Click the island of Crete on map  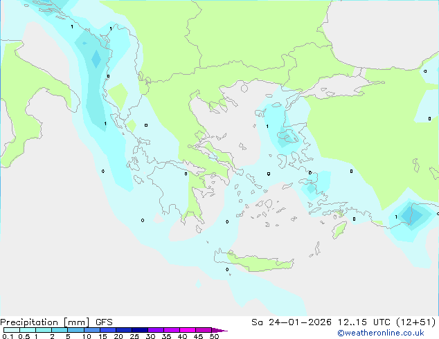point(253,261)
